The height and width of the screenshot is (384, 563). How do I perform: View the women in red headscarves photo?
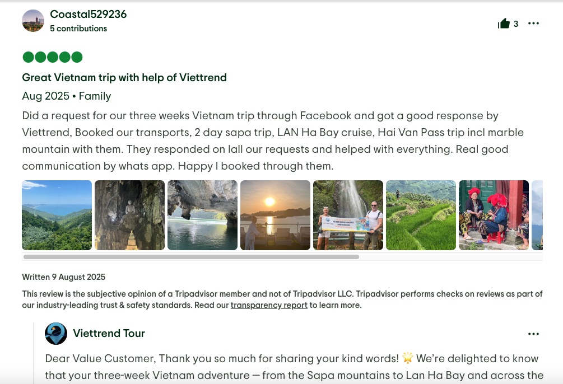click(x=494, y=215)
